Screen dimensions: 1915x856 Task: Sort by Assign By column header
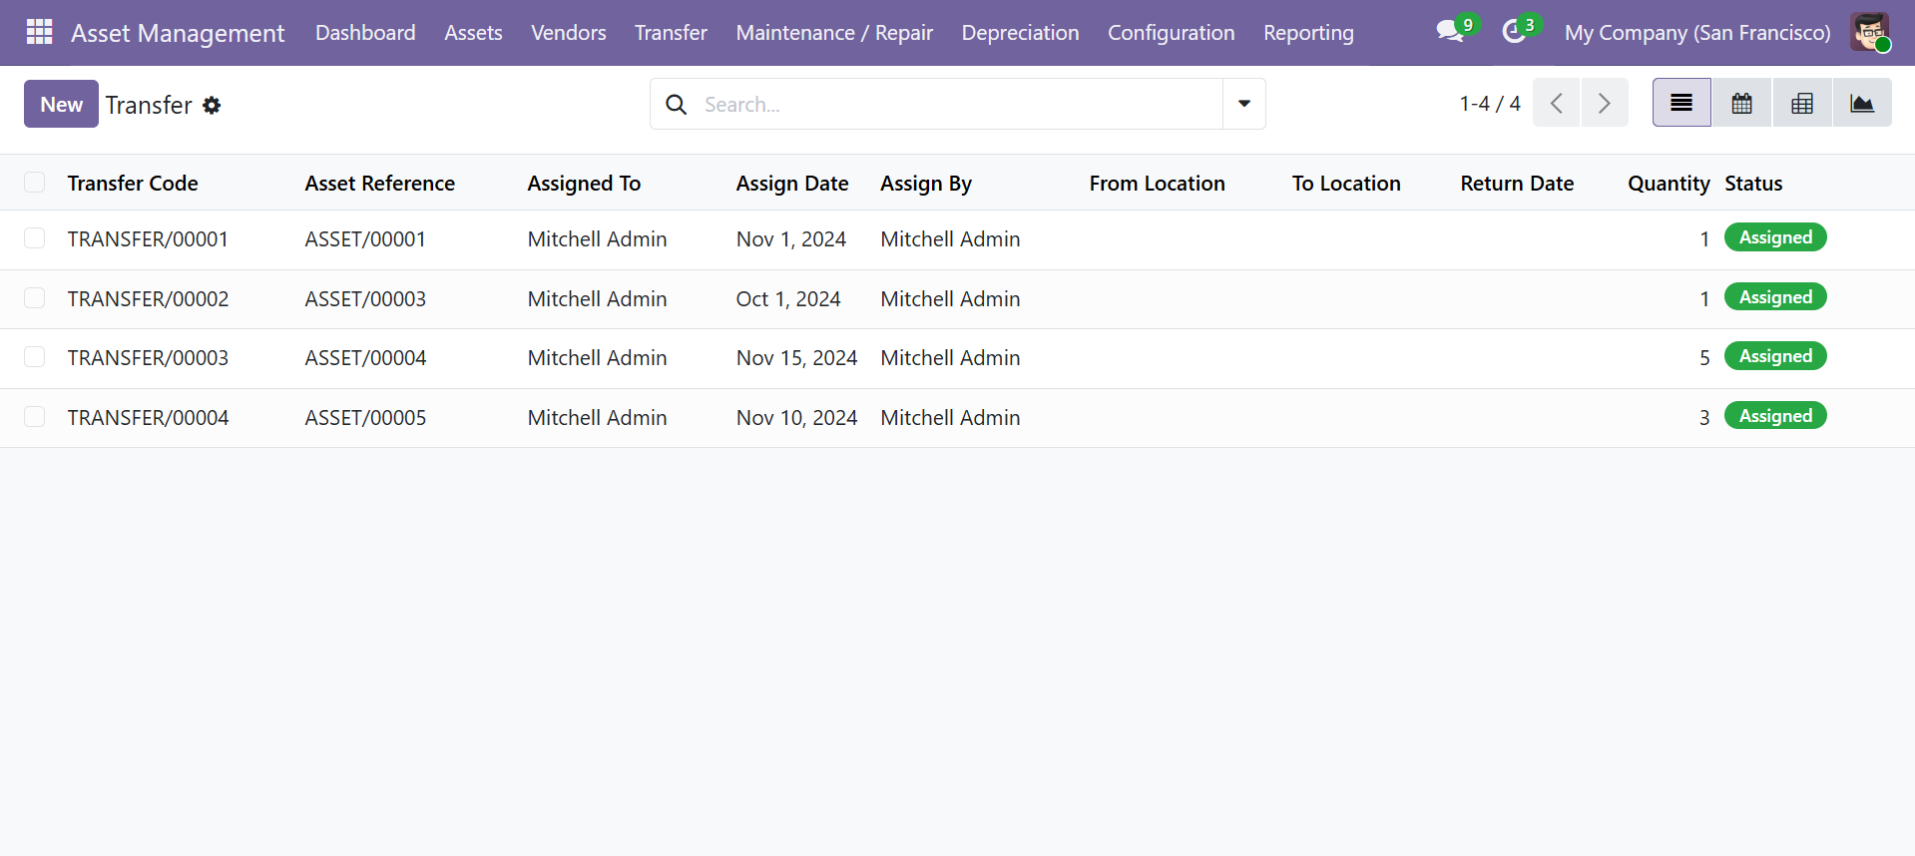[x=926, y=184]
